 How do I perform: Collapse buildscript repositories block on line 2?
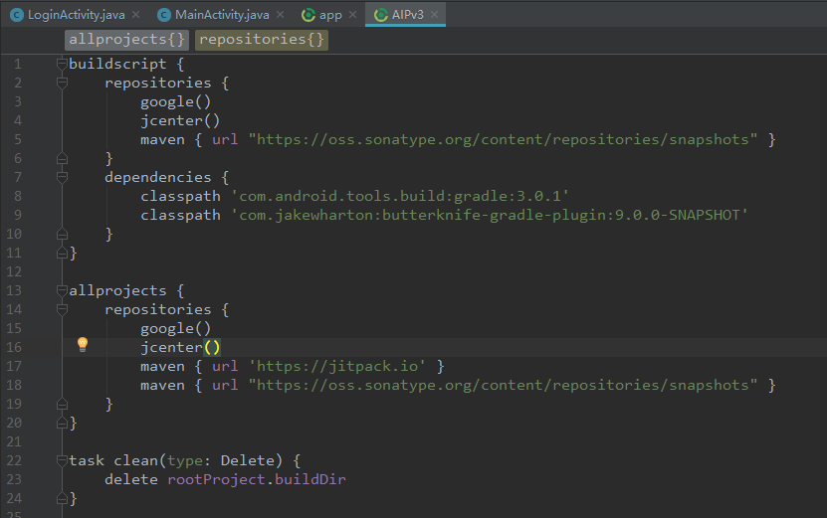tap(62, 83)
